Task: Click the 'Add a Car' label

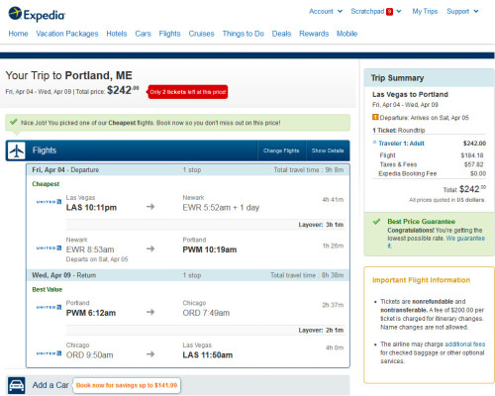Action: pyautogui.click(x=50, y=385)
